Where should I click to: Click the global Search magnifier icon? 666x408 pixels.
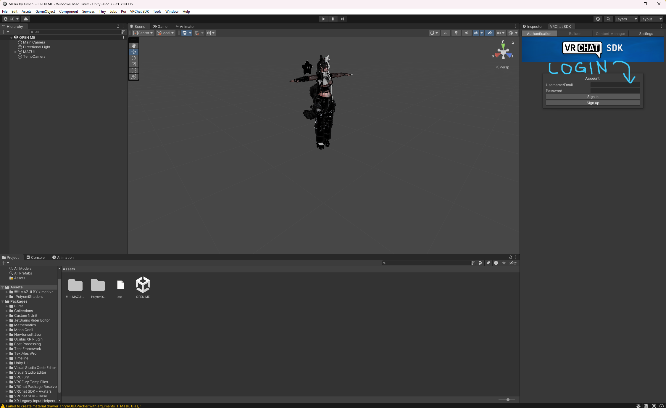608,19
